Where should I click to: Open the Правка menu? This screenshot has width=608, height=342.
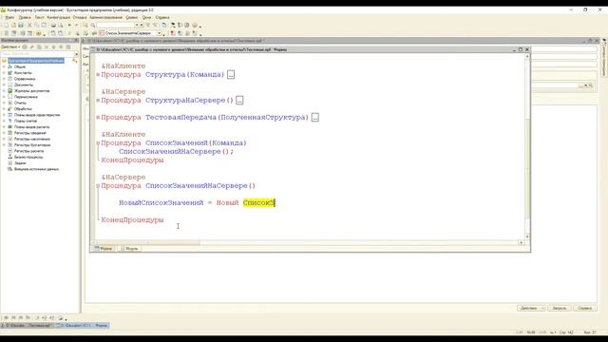(25, 17)
